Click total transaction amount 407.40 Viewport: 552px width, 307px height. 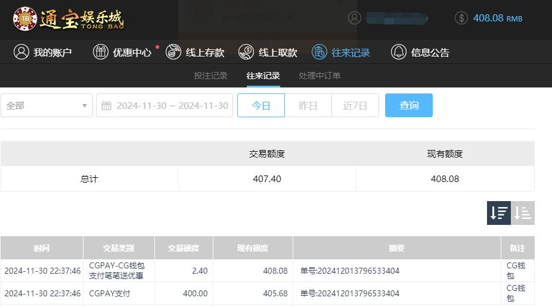point(267,179)
